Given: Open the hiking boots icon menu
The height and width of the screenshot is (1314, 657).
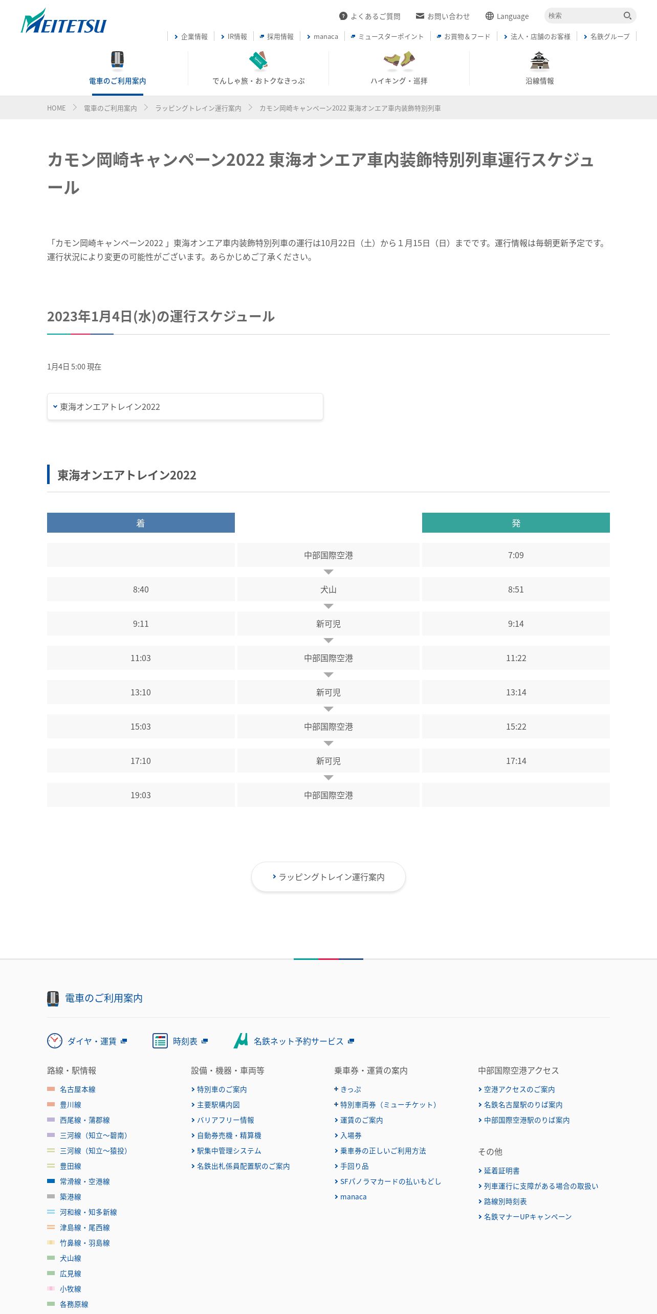Looking at the screenshot, I should (x=399, y=60).
